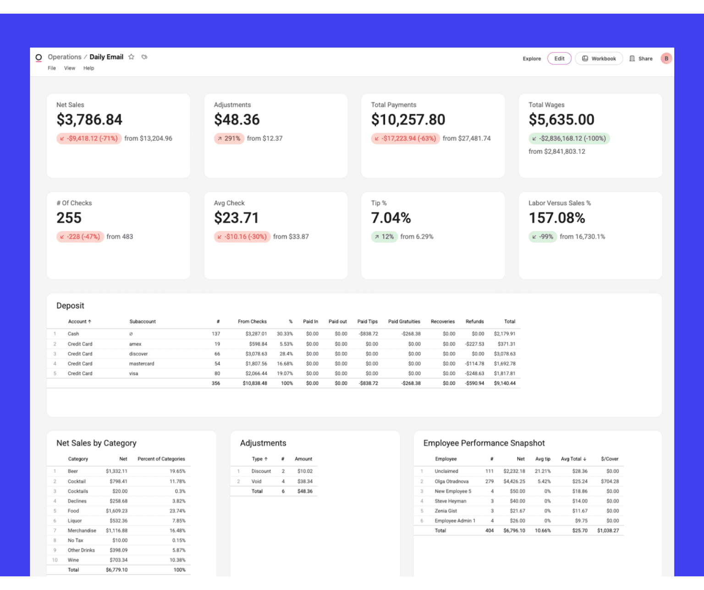Click the Omni logo icon
Viewport: 704px width, 590px height.
(38, 57)
